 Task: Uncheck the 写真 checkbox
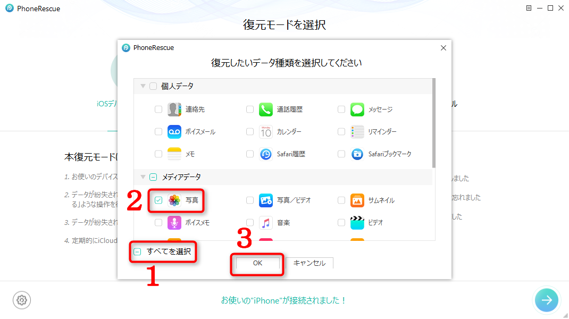(158, 200)
